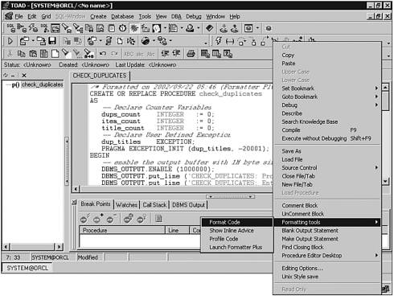Open dropdown arrow beside the globe icon
Viewport: 394px width, 296px height.
154,41
